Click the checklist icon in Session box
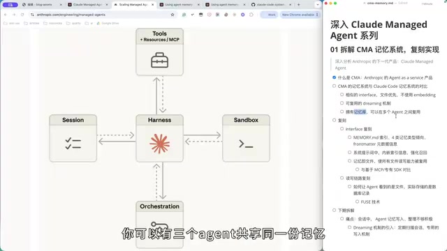This screenshot has height=251, width=447. click(x=73, y=144)
